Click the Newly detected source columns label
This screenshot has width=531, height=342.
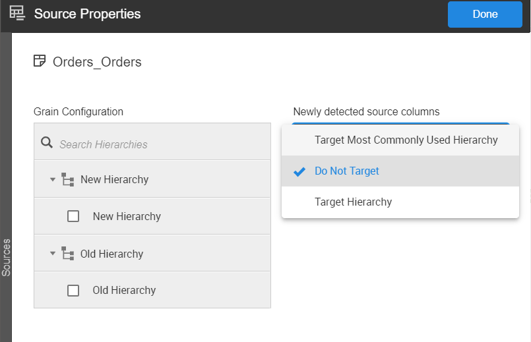coord(366,111)
